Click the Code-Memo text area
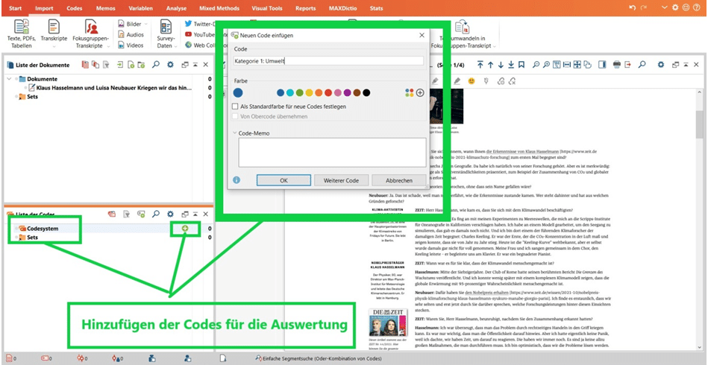The width and height of the screenshot is (708, 365). [x=332, y=153]
